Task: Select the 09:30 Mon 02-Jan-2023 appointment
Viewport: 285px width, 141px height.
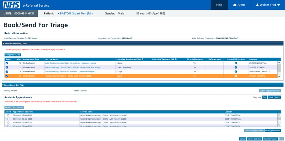Action: tap(8, 119)
